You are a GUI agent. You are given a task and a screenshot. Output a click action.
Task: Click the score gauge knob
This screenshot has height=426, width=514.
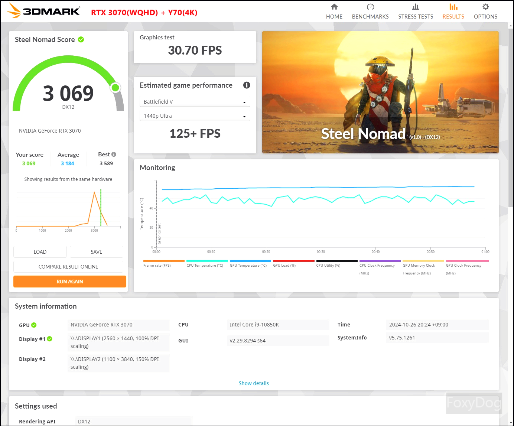click(116, 88)
